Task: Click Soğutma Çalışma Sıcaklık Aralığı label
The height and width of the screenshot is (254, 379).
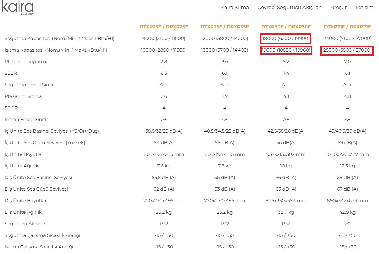Action: (x=42, y=235)
